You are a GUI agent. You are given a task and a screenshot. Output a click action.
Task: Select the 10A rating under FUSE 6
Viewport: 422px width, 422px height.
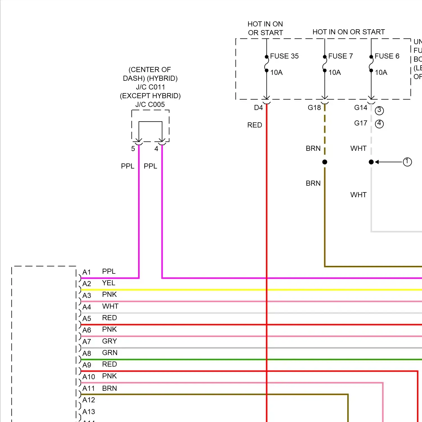[381, 73]
